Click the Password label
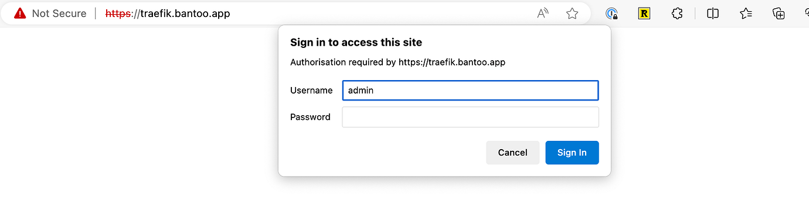The image size is (809, 221). pyautogui.click(x=310, y=117)
